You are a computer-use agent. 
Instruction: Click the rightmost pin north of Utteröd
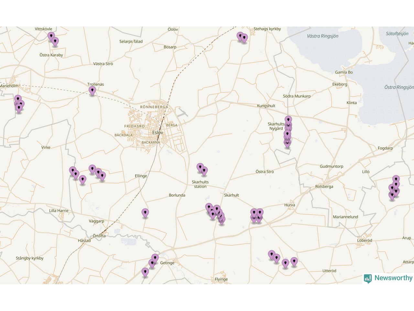pyautogui.click(x=294, y=261)
